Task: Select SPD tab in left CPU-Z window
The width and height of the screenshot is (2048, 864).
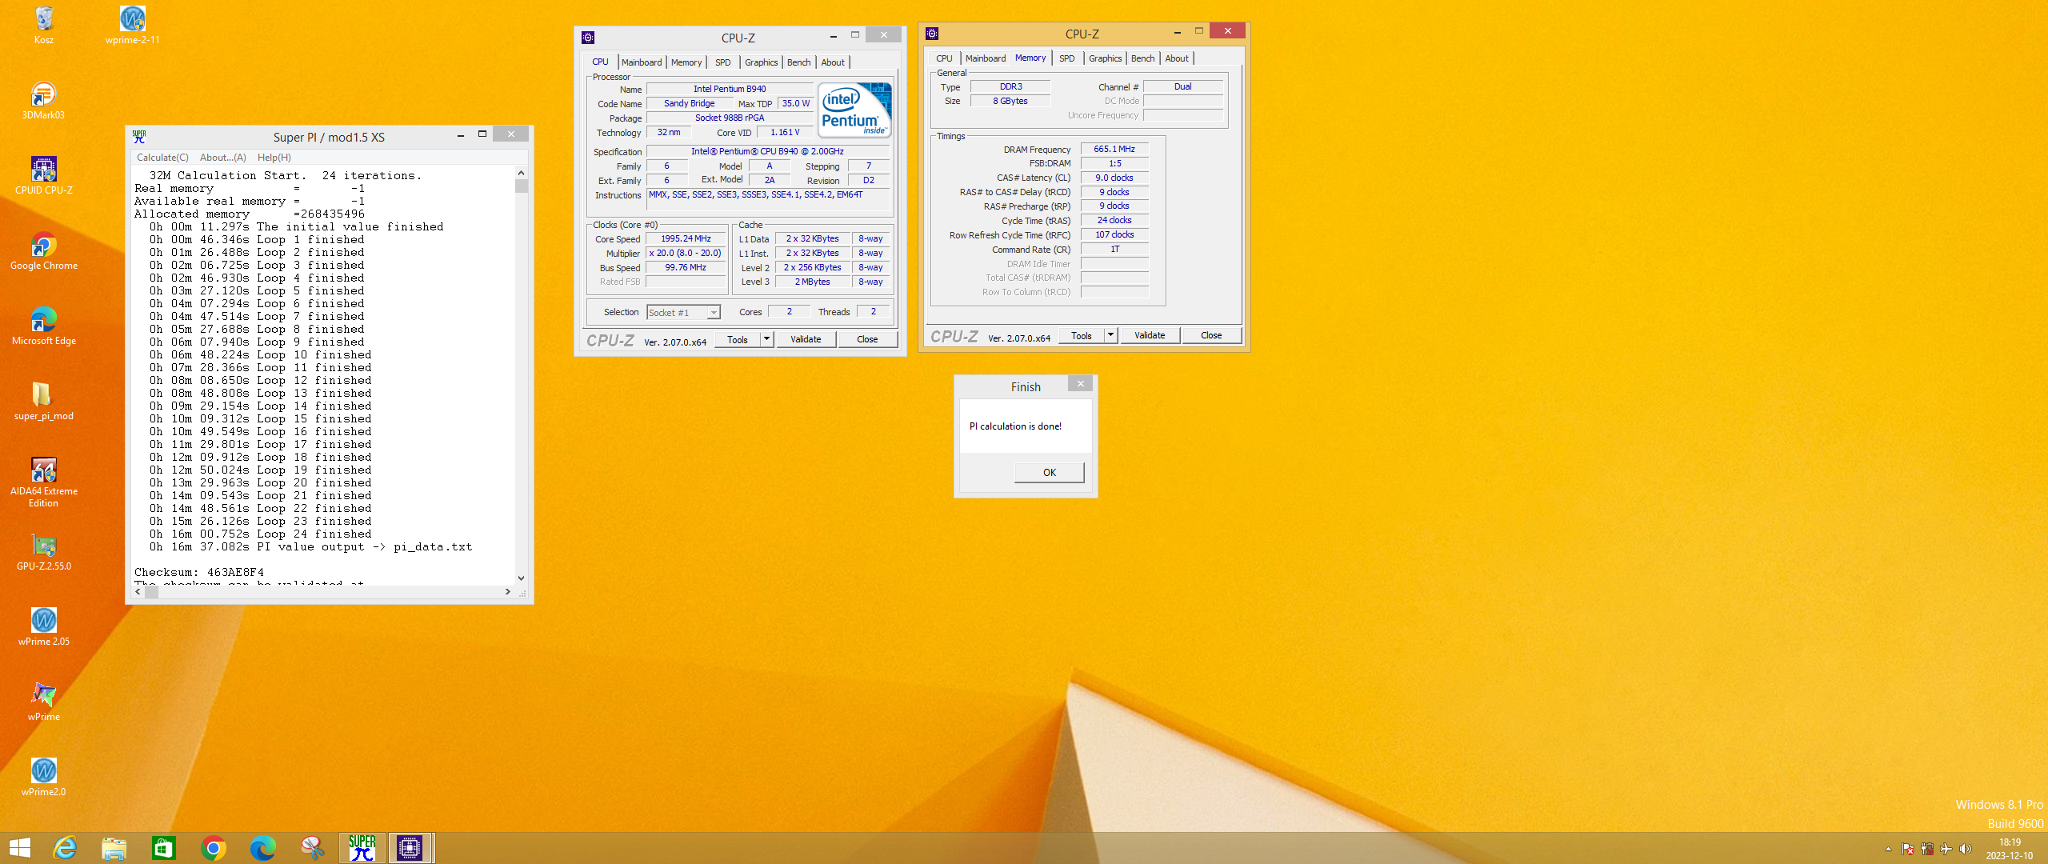Action: point(723,62)
